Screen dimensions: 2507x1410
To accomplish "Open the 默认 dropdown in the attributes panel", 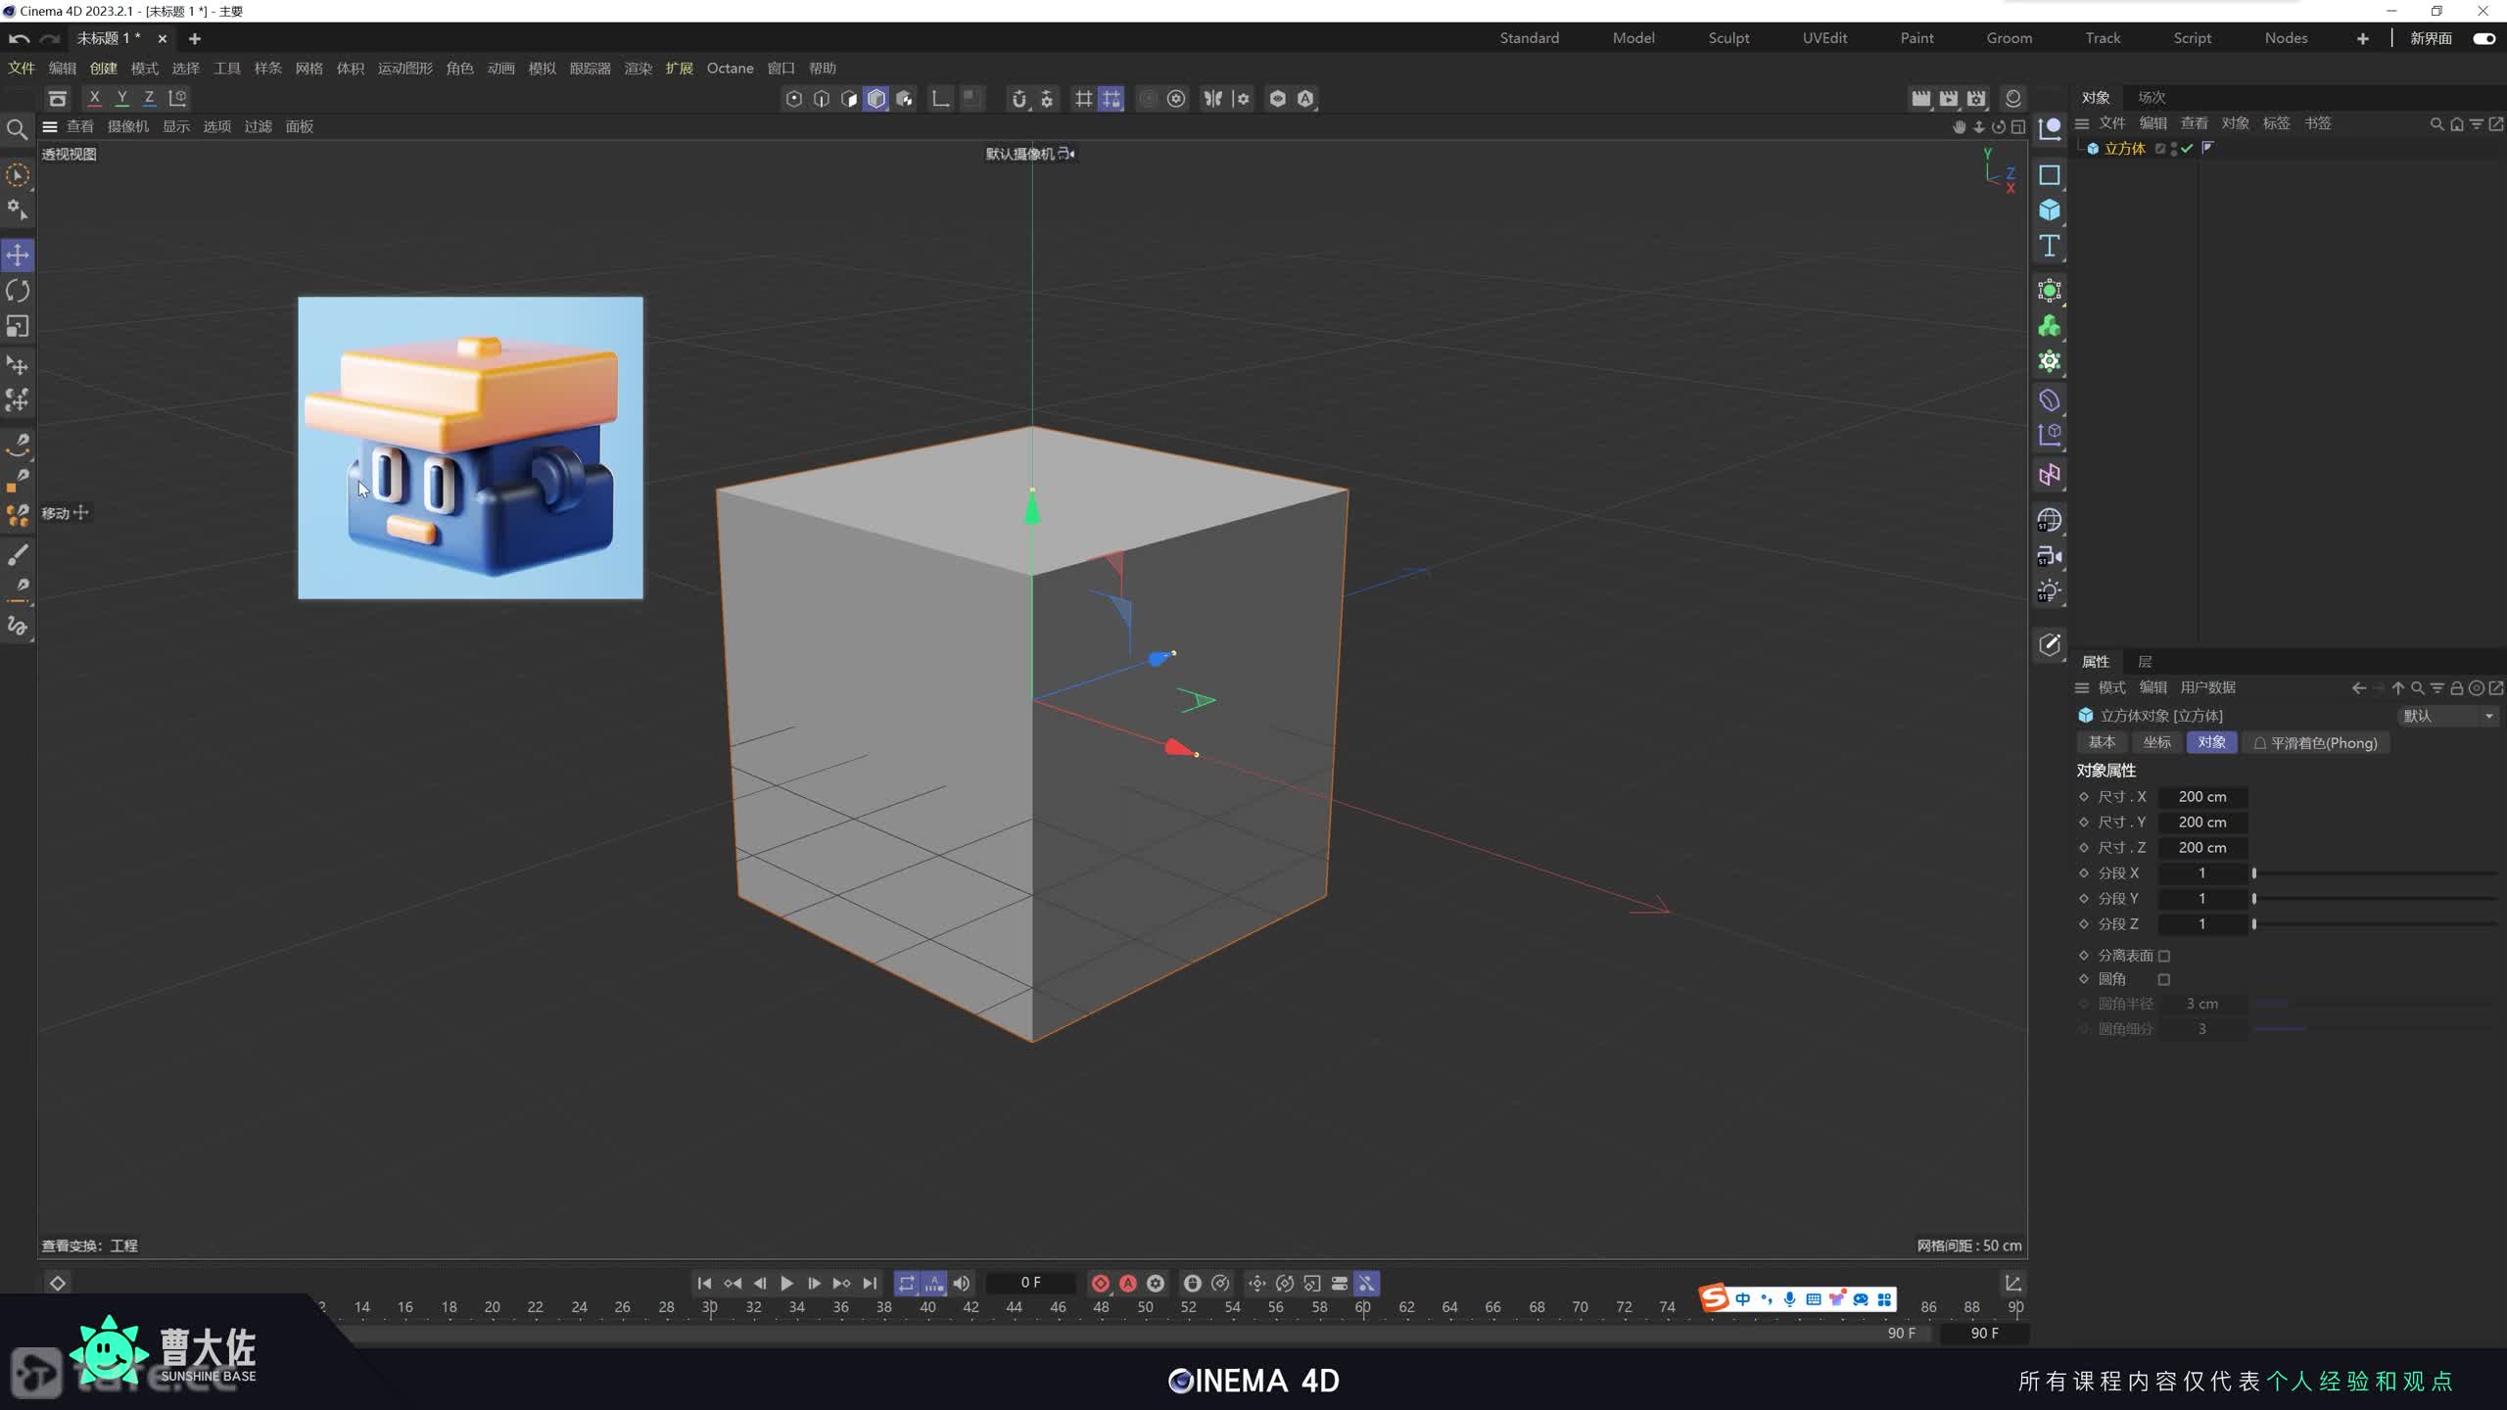I will [2447, 716].
